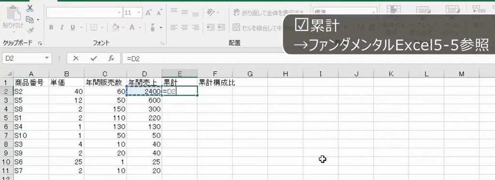The height and width of the screenshot is (180, 495).
Task: Click the phonetic guide (furigana) icon
Action: [152, 28]
